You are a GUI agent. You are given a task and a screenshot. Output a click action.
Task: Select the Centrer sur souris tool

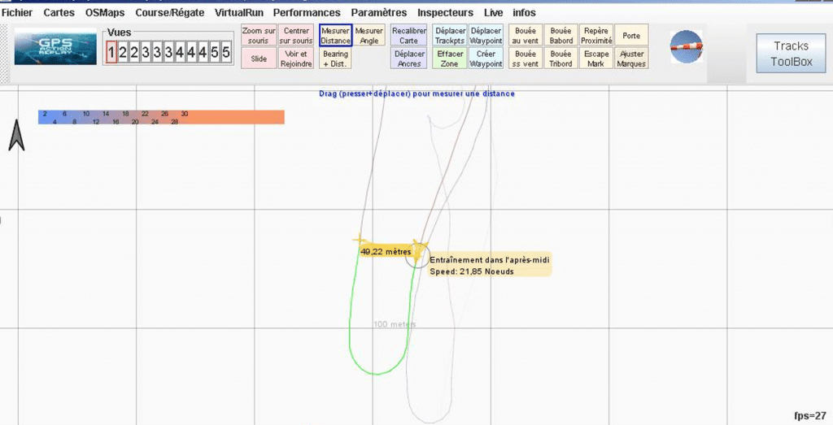point(296,36)
